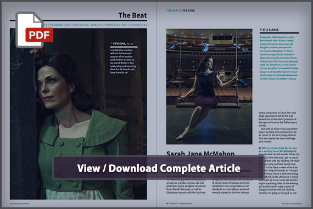
Task: Select the CRIME FIGHTING section label
Action: pyautogui.click(x=116, y=25)
